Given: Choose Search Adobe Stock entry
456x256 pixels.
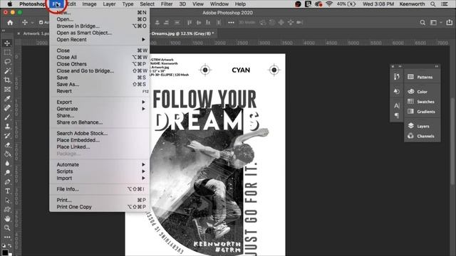Looking at the screenshot, I should [100, 133].
